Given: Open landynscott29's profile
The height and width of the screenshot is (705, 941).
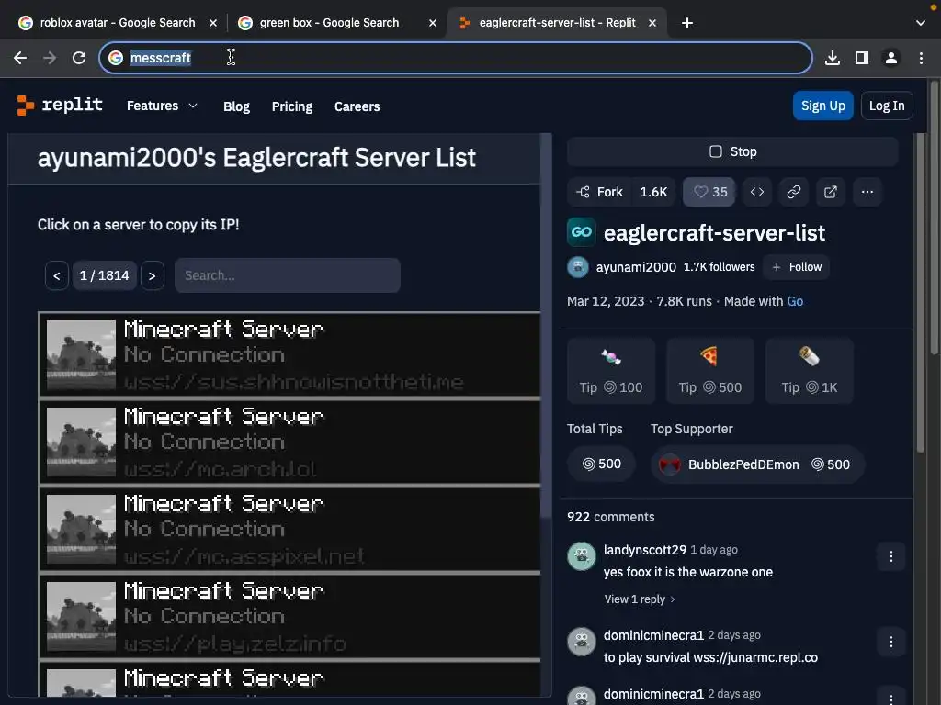Looking at the screenshot, I should tap(644, 550).
